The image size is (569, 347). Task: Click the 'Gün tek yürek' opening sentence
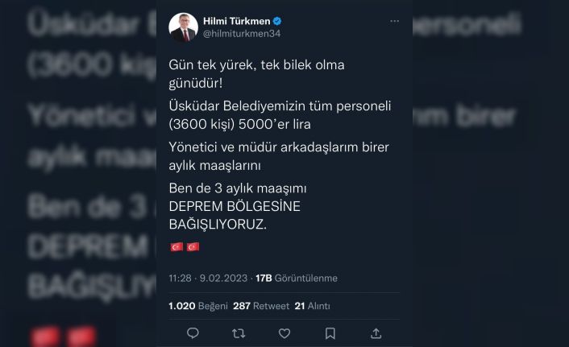[256, 73]
